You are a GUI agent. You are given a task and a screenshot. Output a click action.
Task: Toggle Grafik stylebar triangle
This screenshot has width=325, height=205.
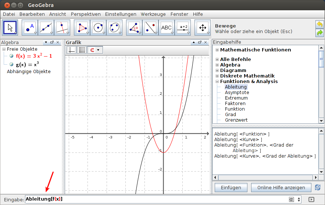click(194, 42)
